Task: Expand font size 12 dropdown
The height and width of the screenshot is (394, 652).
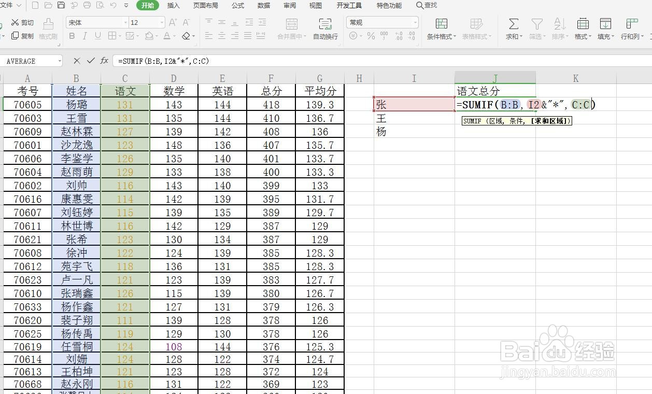Action: (162, 22)
